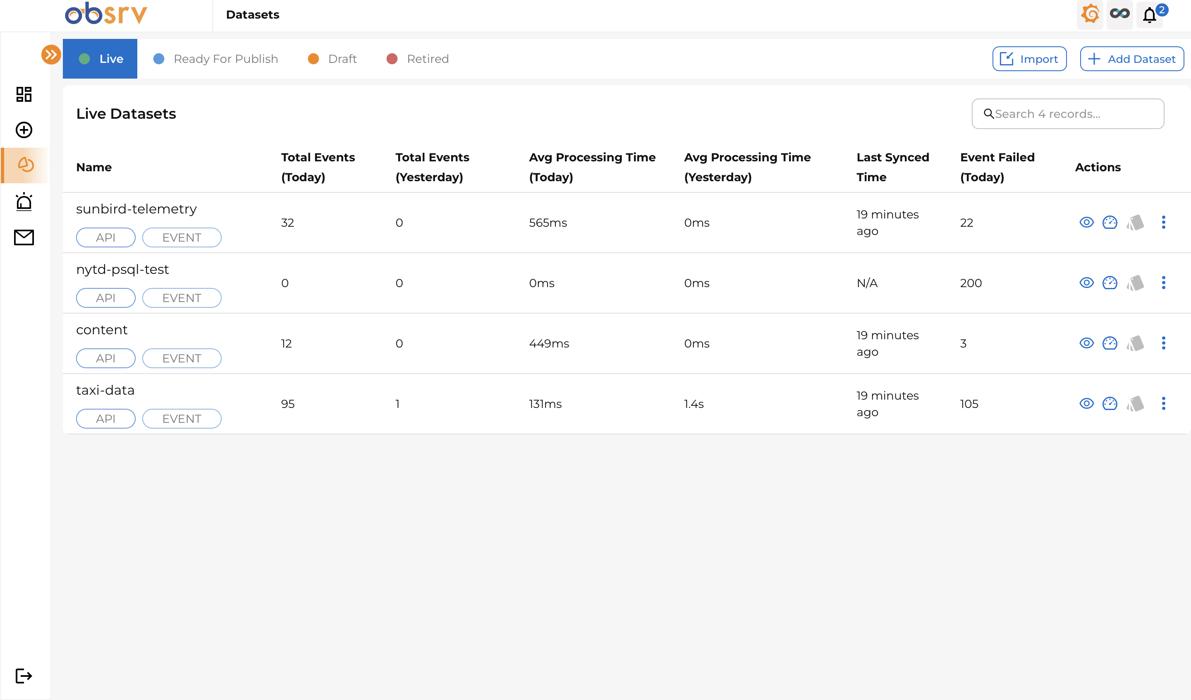Click the logout icon at bottom of sidebar
This screenshot has width=1191, height=700.
tap(24, 676)
